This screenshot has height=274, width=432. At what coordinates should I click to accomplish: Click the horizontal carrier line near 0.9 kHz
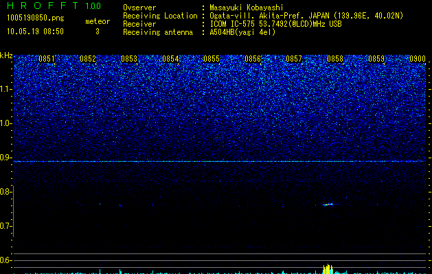point(220,162)
